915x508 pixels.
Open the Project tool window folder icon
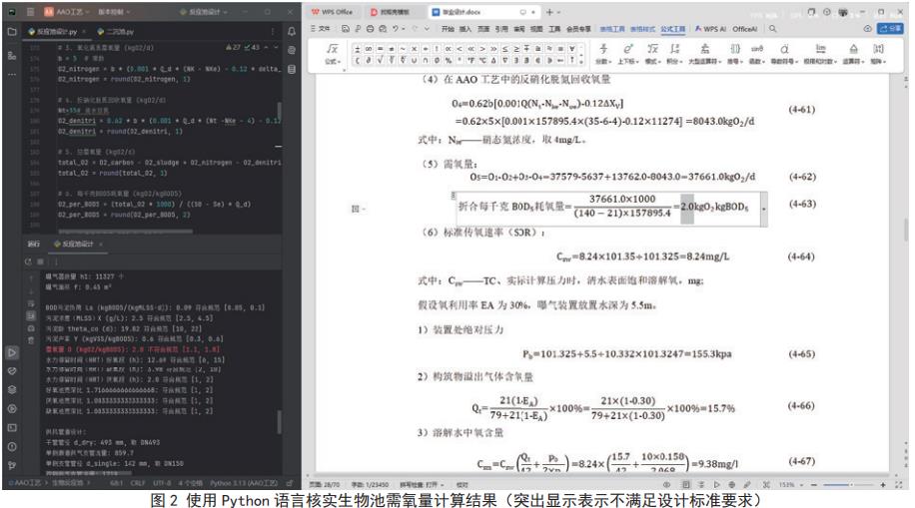click(11, 31)
